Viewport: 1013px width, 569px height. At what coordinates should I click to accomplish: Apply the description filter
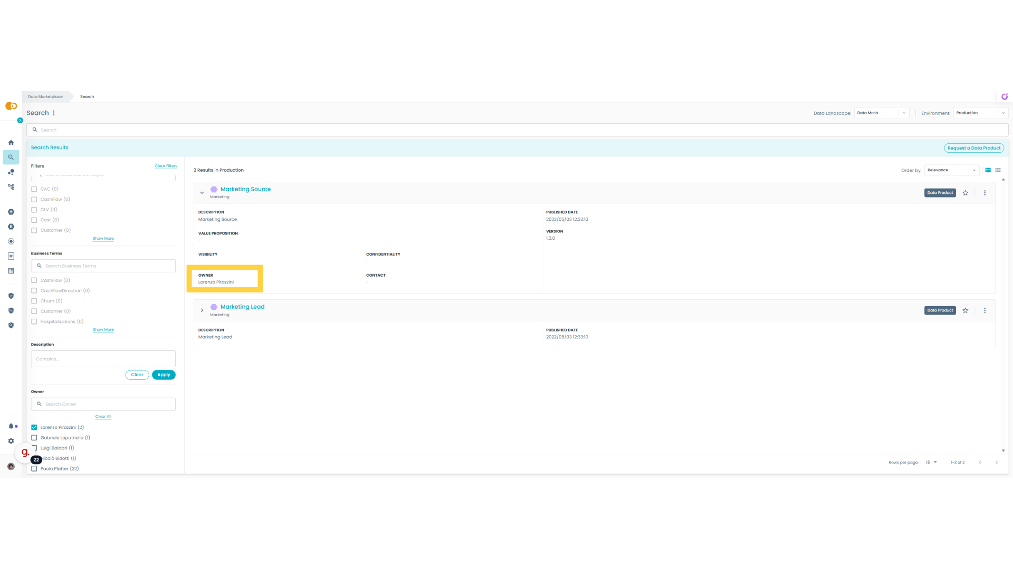(164, 375)
